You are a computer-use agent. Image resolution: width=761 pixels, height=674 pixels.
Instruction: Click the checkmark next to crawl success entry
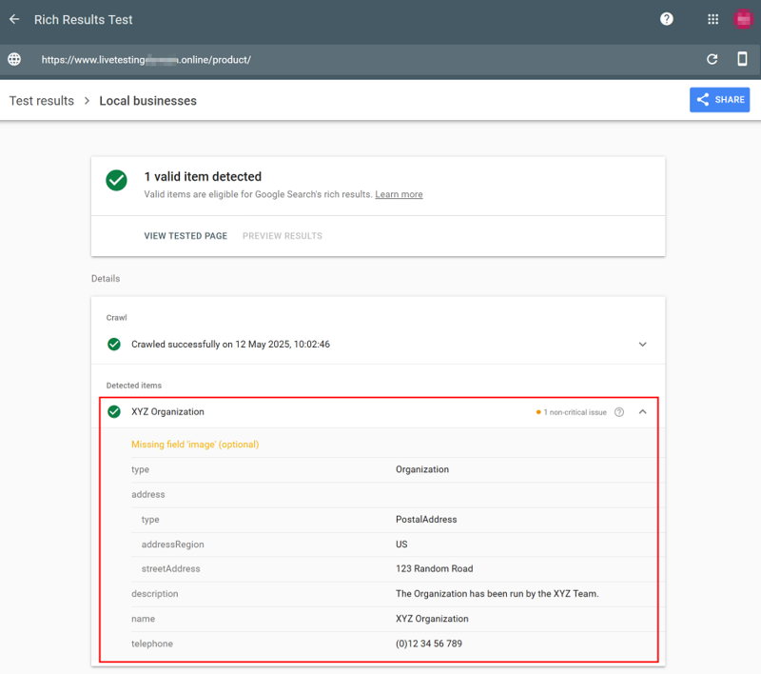pyautogui.click(x=114, y=345)
